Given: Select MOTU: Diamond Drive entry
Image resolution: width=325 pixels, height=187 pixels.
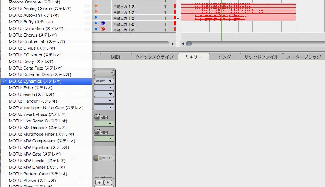Looking at the screenshot, I should (46, 75).
